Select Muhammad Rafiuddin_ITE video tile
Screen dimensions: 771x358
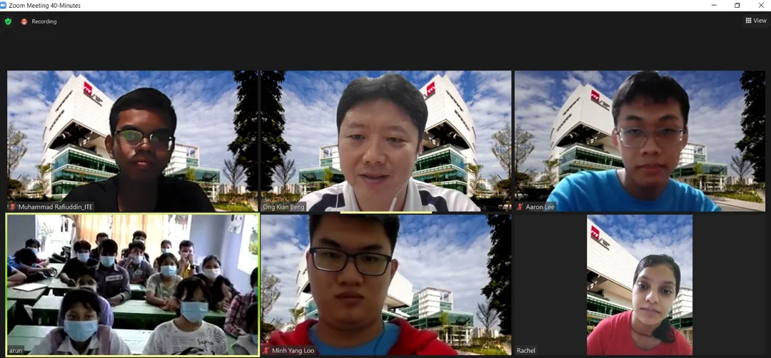pos(132,141)
